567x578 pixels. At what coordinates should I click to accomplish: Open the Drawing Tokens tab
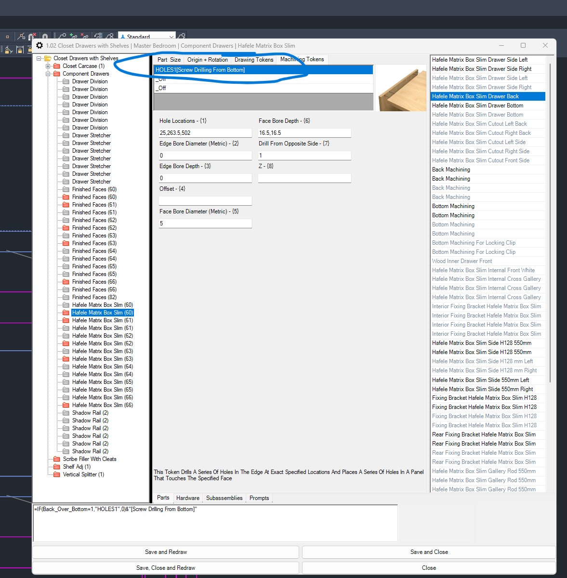(254, 60)
